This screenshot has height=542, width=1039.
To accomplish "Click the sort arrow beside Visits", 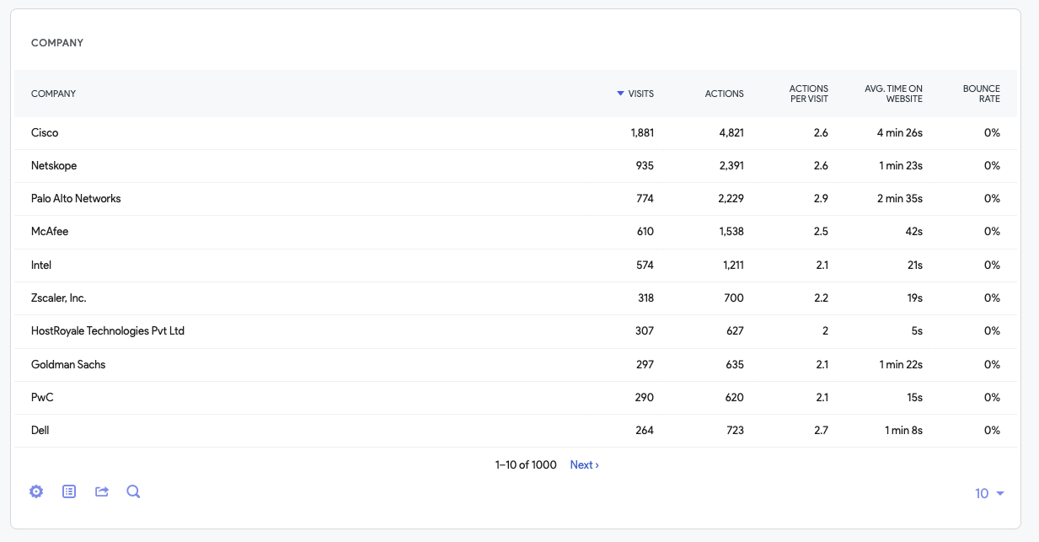I will tap(620, 94).
